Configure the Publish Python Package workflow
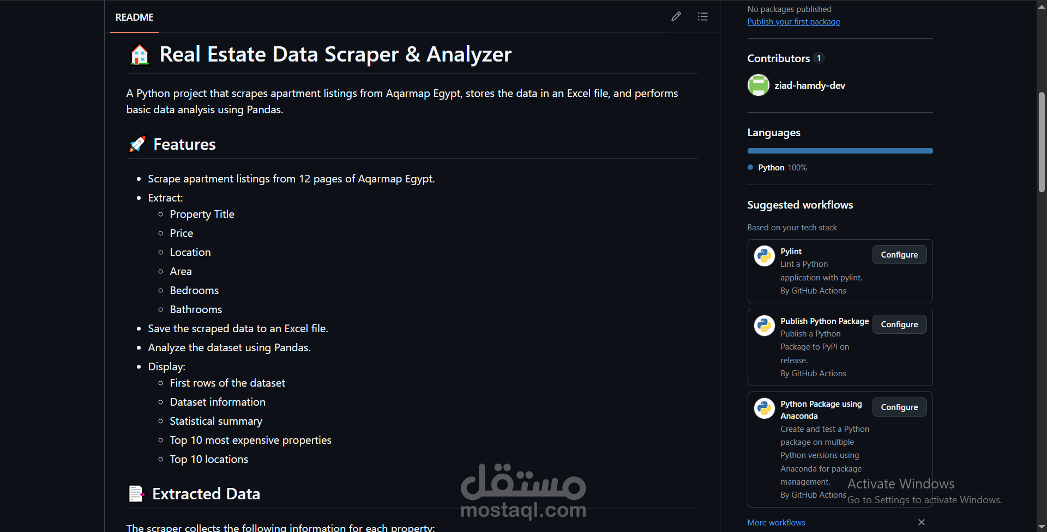 (x=899, y=325)
